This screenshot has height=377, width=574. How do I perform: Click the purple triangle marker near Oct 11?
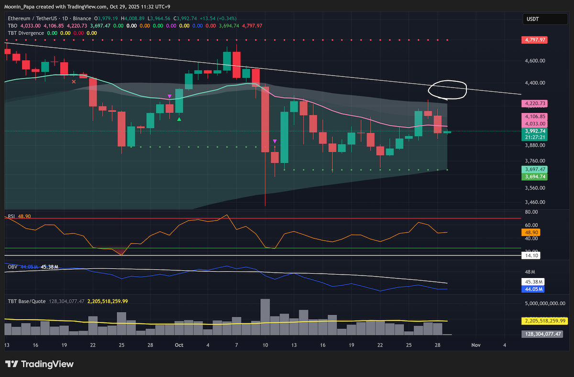click(275, 141)
